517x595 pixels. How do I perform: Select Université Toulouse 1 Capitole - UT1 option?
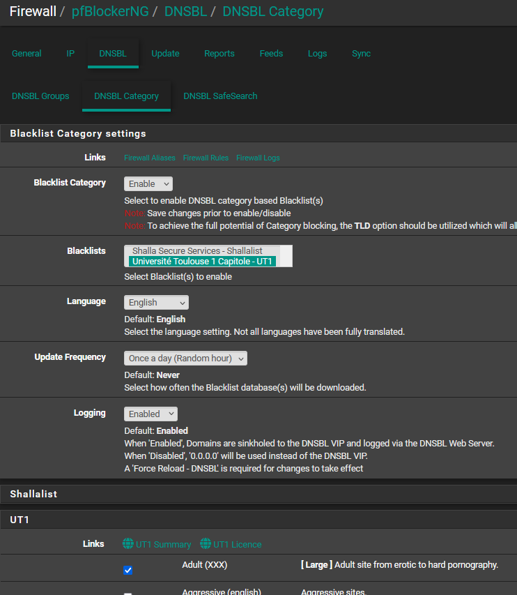[x=203, y=262]
